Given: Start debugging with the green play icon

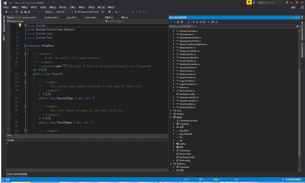Looking at the screenshot, I should [76, 12].
